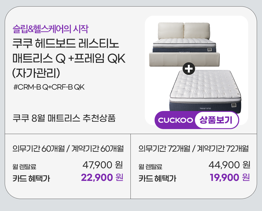The image size is (262, 211).
Task: Click 월 렌탈료 label in 60-month plan
Action: coord(24,166)
